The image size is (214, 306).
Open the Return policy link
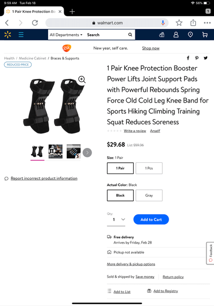173,277
